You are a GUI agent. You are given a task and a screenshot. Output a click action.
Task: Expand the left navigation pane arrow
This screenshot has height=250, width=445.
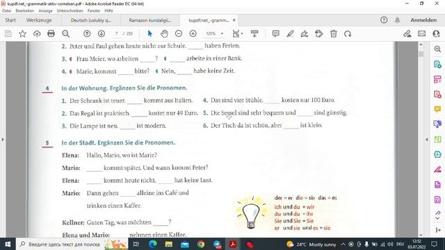click(x=3, y=139)
